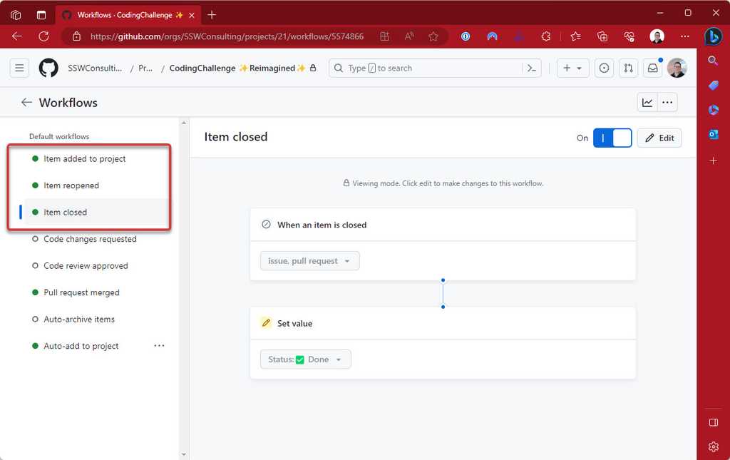Image resolution: width=730 pixels, height=460 pixels.
Task: Click the Edit button for Item closed
Action: tap(659, 137)
